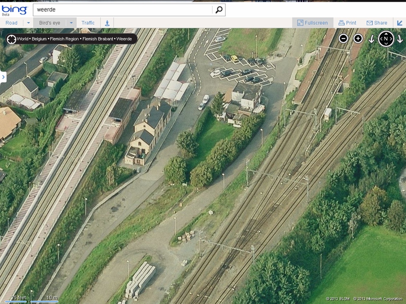Open Streetside pegman icon
406x304 pixels.
107,23
